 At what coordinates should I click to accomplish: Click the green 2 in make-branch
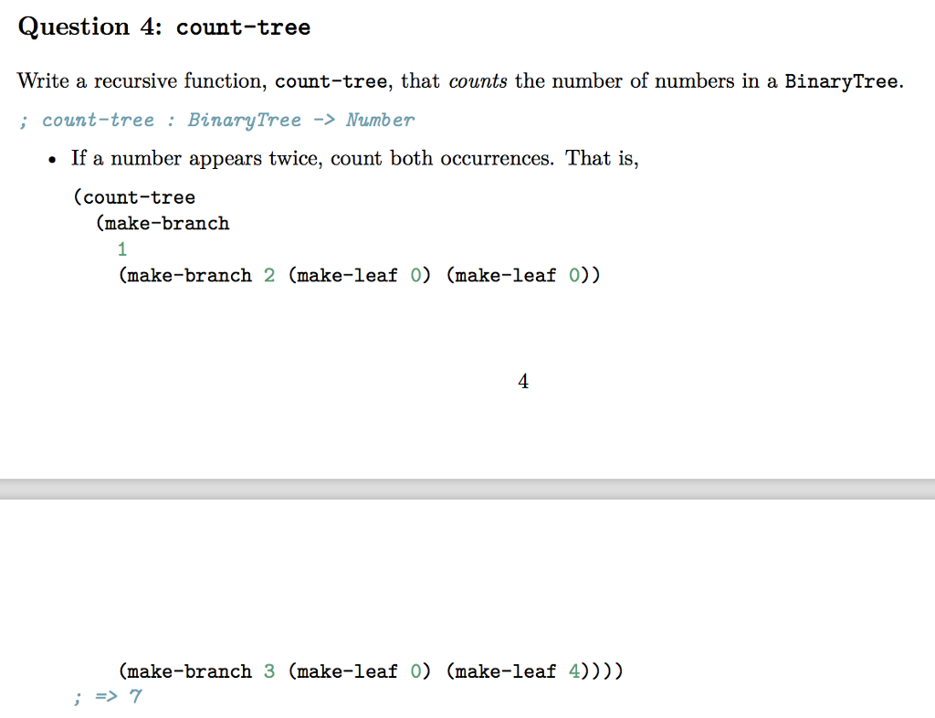(270, 275)
